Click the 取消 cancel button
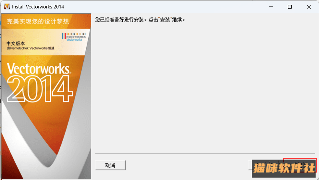The height and width of the screenshot is (180, 319). tap(110, 165)
